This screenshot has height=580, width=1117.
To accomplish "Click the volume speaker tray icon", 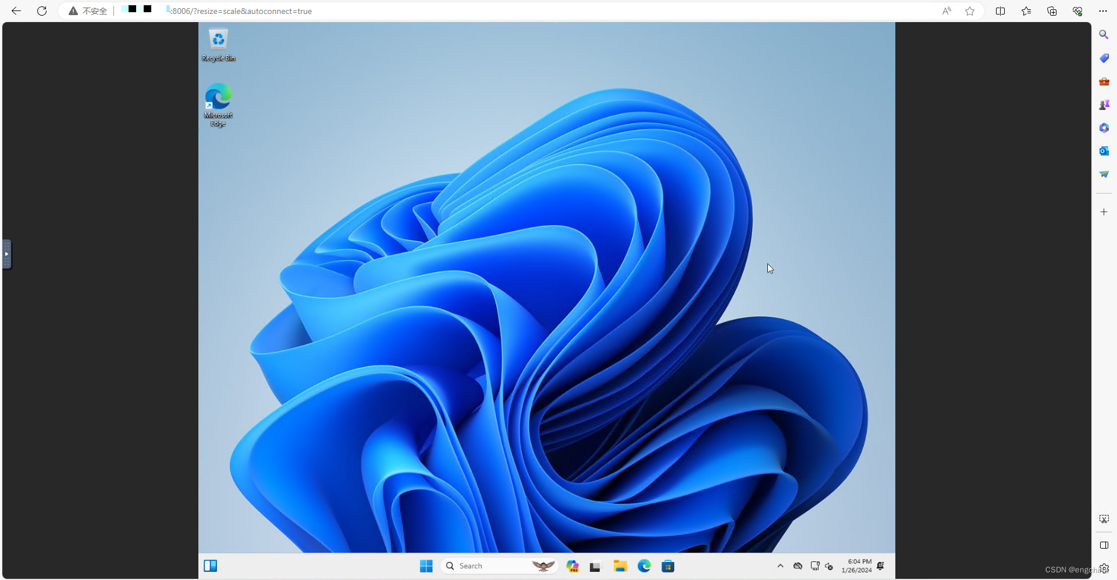I will coord(829,566).
